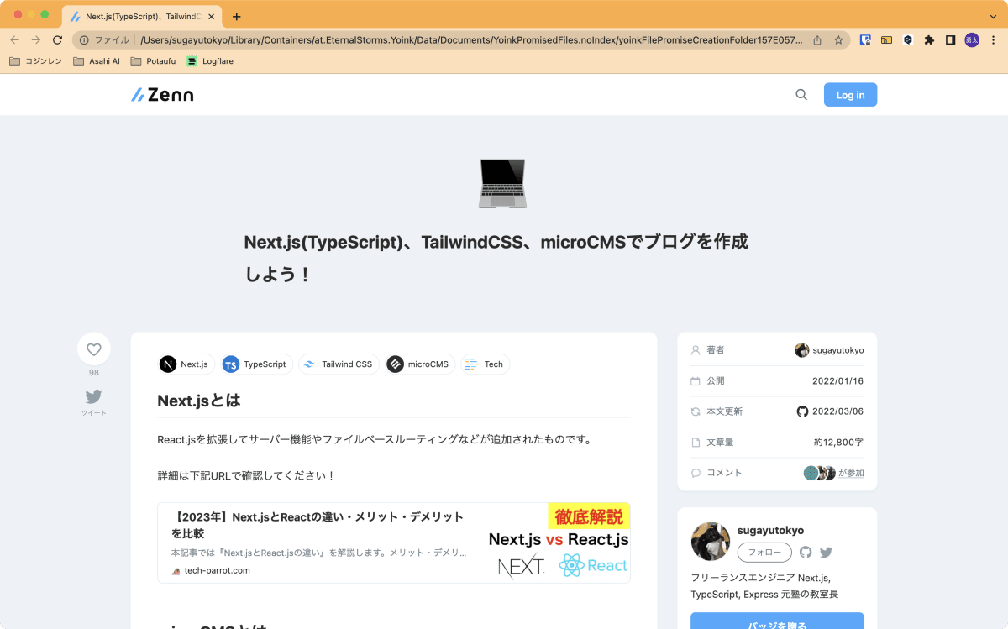Reload the page with refresh icon
Screen dimensions: 1008x629
click(x=58, y=39)
